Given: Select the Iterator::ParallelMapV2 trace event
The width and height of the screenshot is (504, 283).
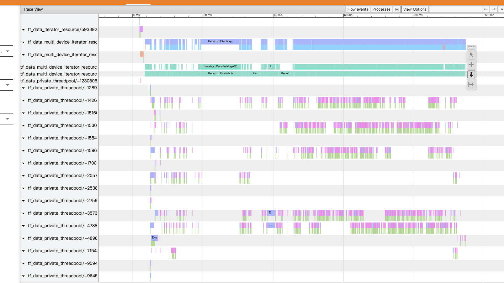Looking at the screenshot, I should pos(220,66).
